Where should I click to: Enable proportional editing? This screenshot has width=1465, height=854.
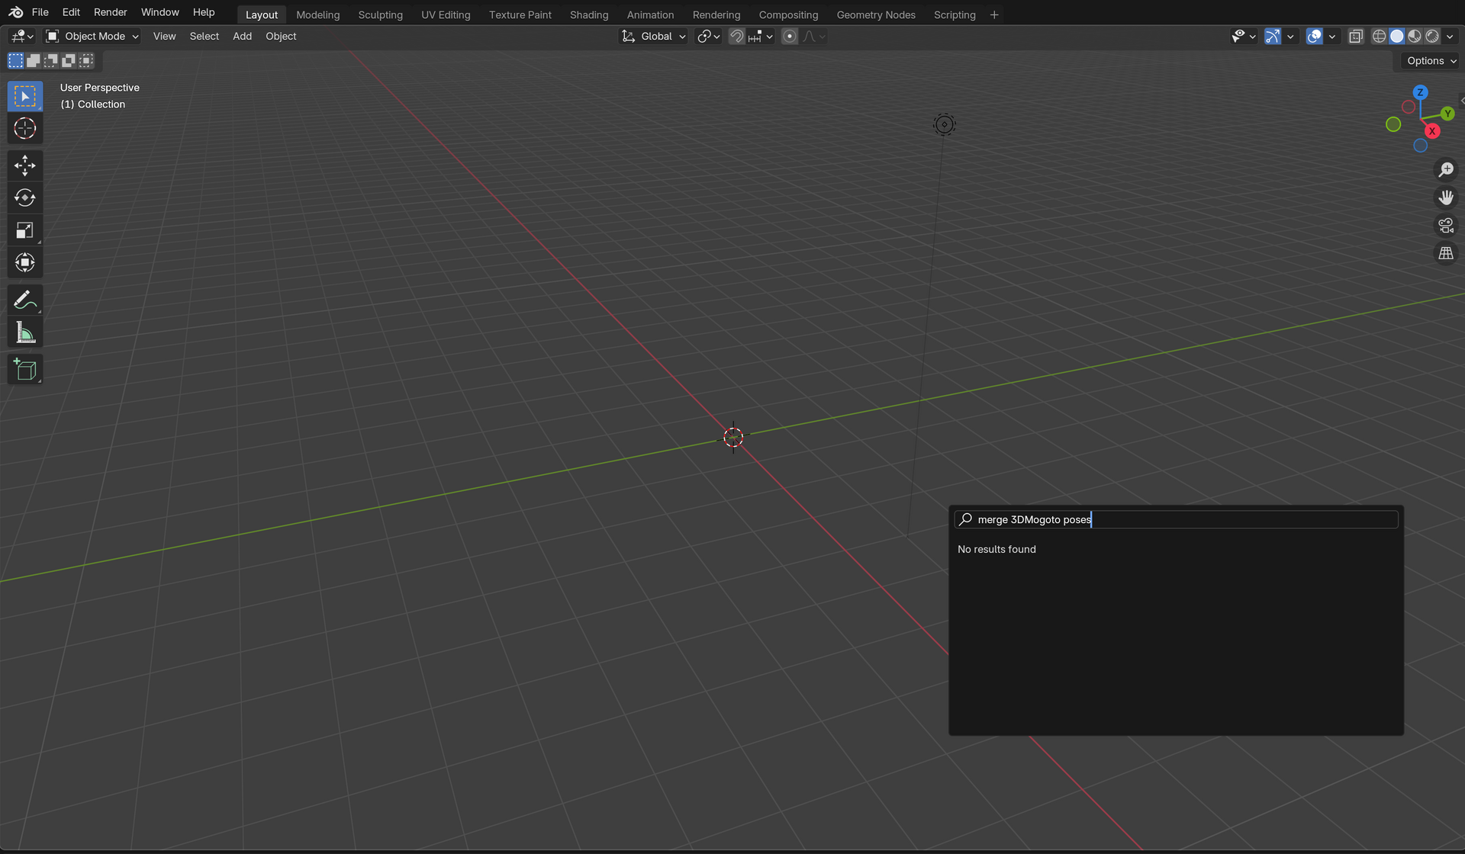click(x=790, y=37)
